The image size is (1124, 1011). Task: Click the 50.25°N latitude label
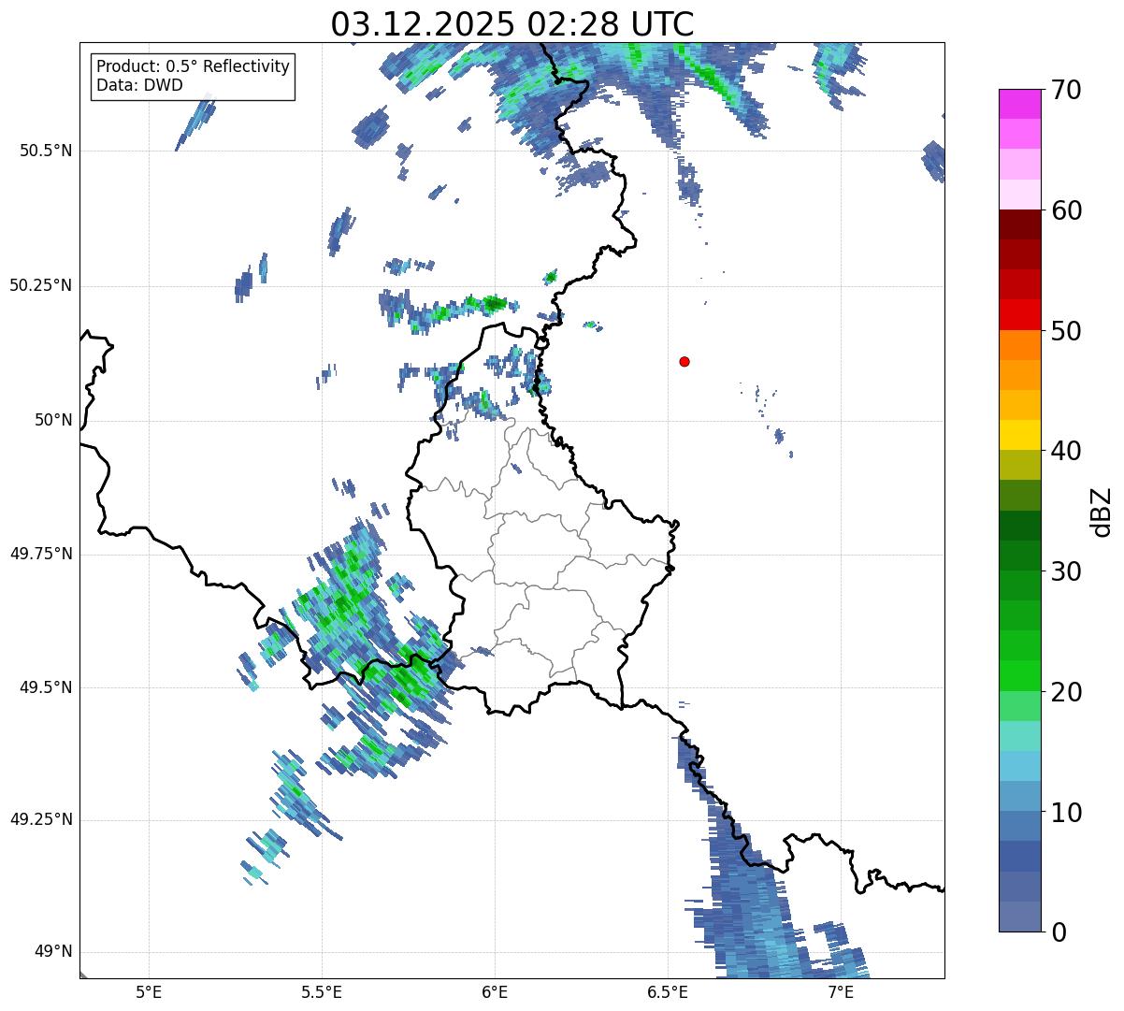click(x=41, y=285)
